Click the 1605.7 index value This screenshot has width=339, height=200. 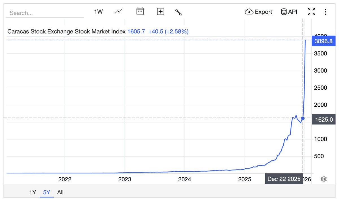point(136,31)
